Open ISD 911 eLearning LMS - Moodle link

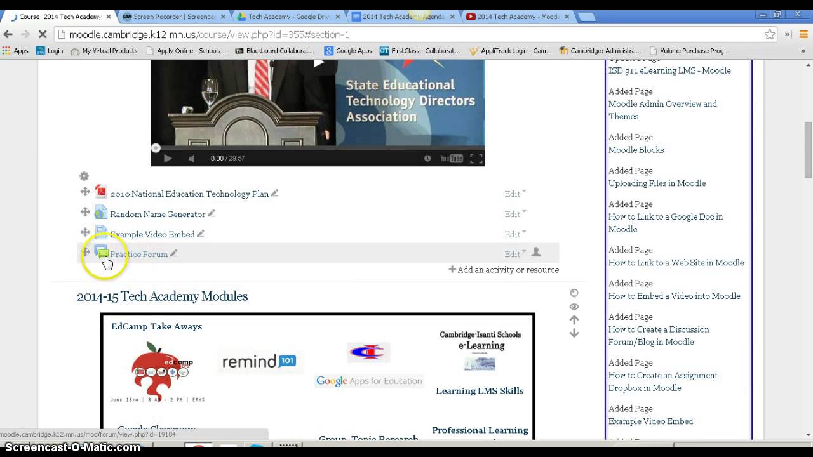669,70
